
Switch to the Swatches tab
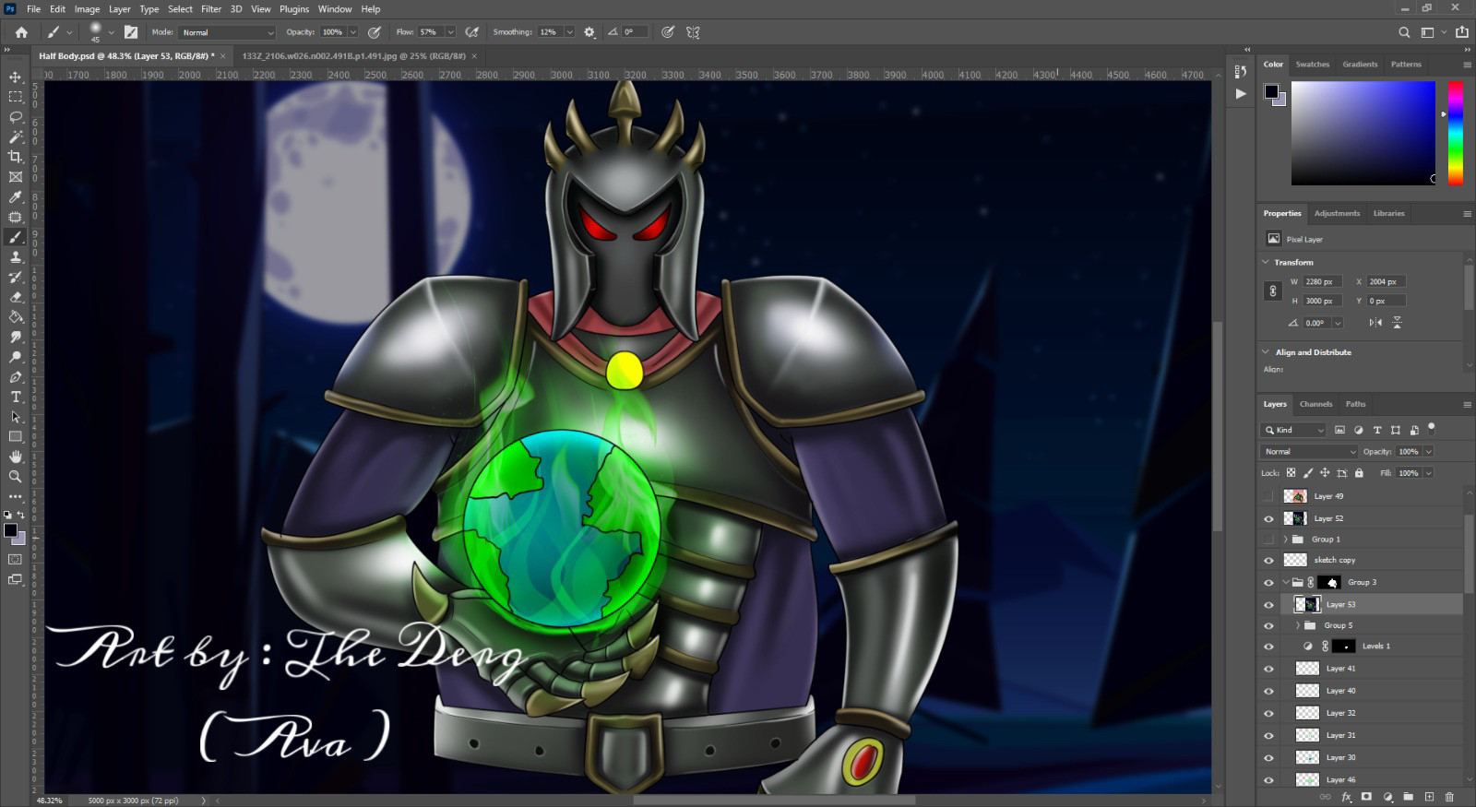pos(1312,65)
